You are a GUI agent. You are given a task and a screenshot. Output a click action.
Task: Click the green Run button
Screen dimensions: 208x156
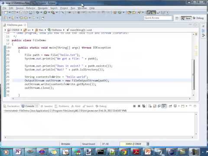point(45,13)
